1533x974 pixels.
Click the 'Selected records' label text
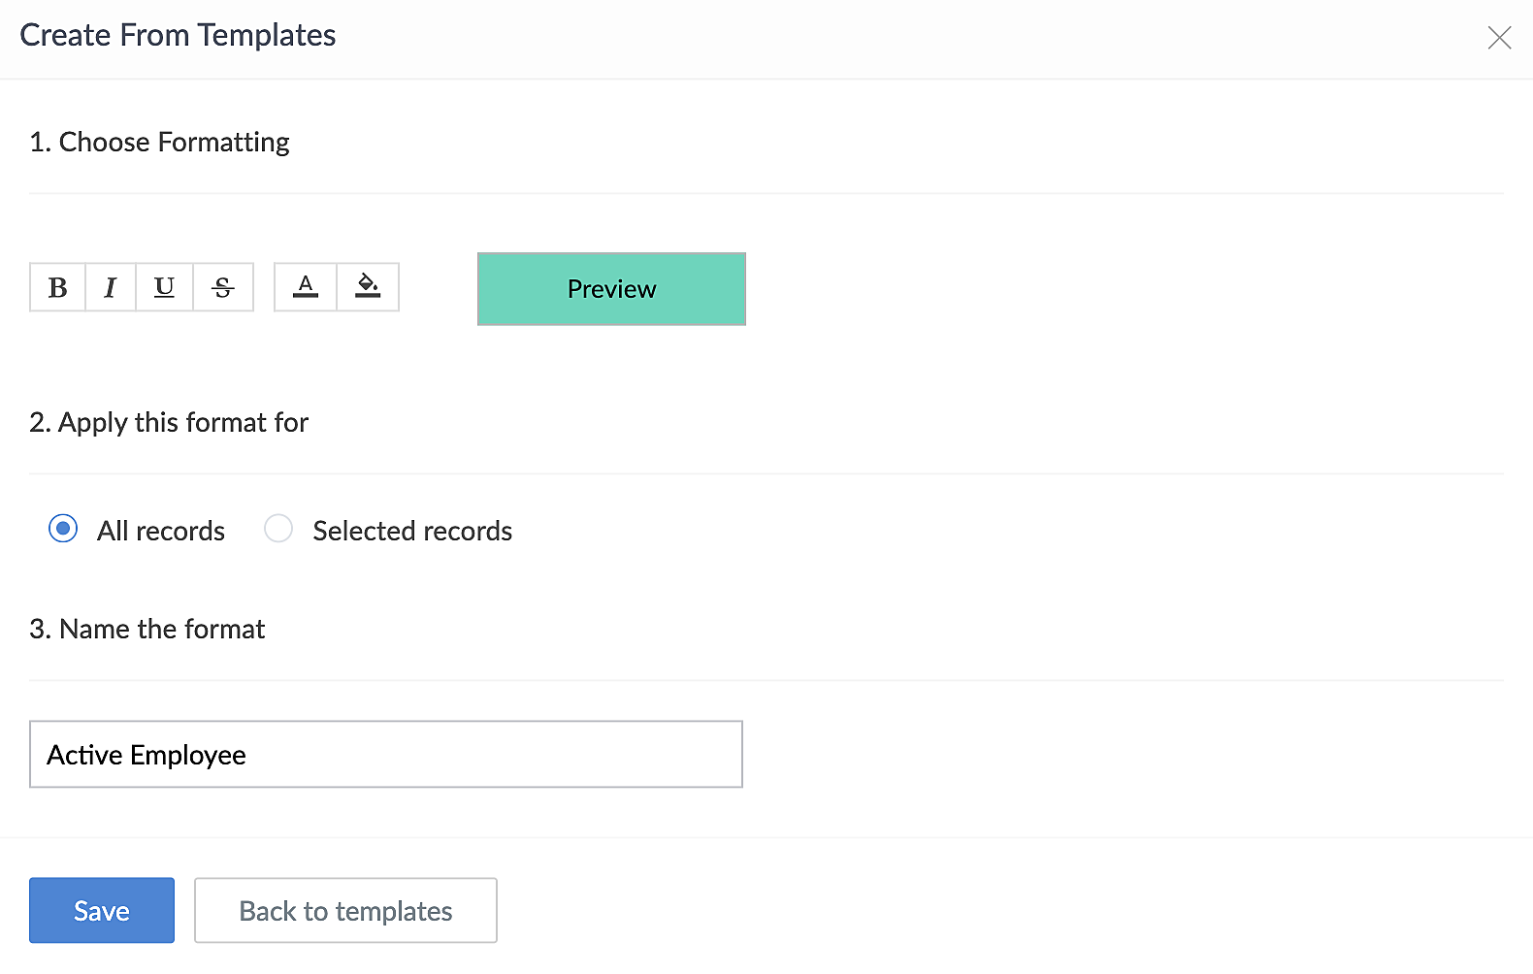tap(412, 531)
